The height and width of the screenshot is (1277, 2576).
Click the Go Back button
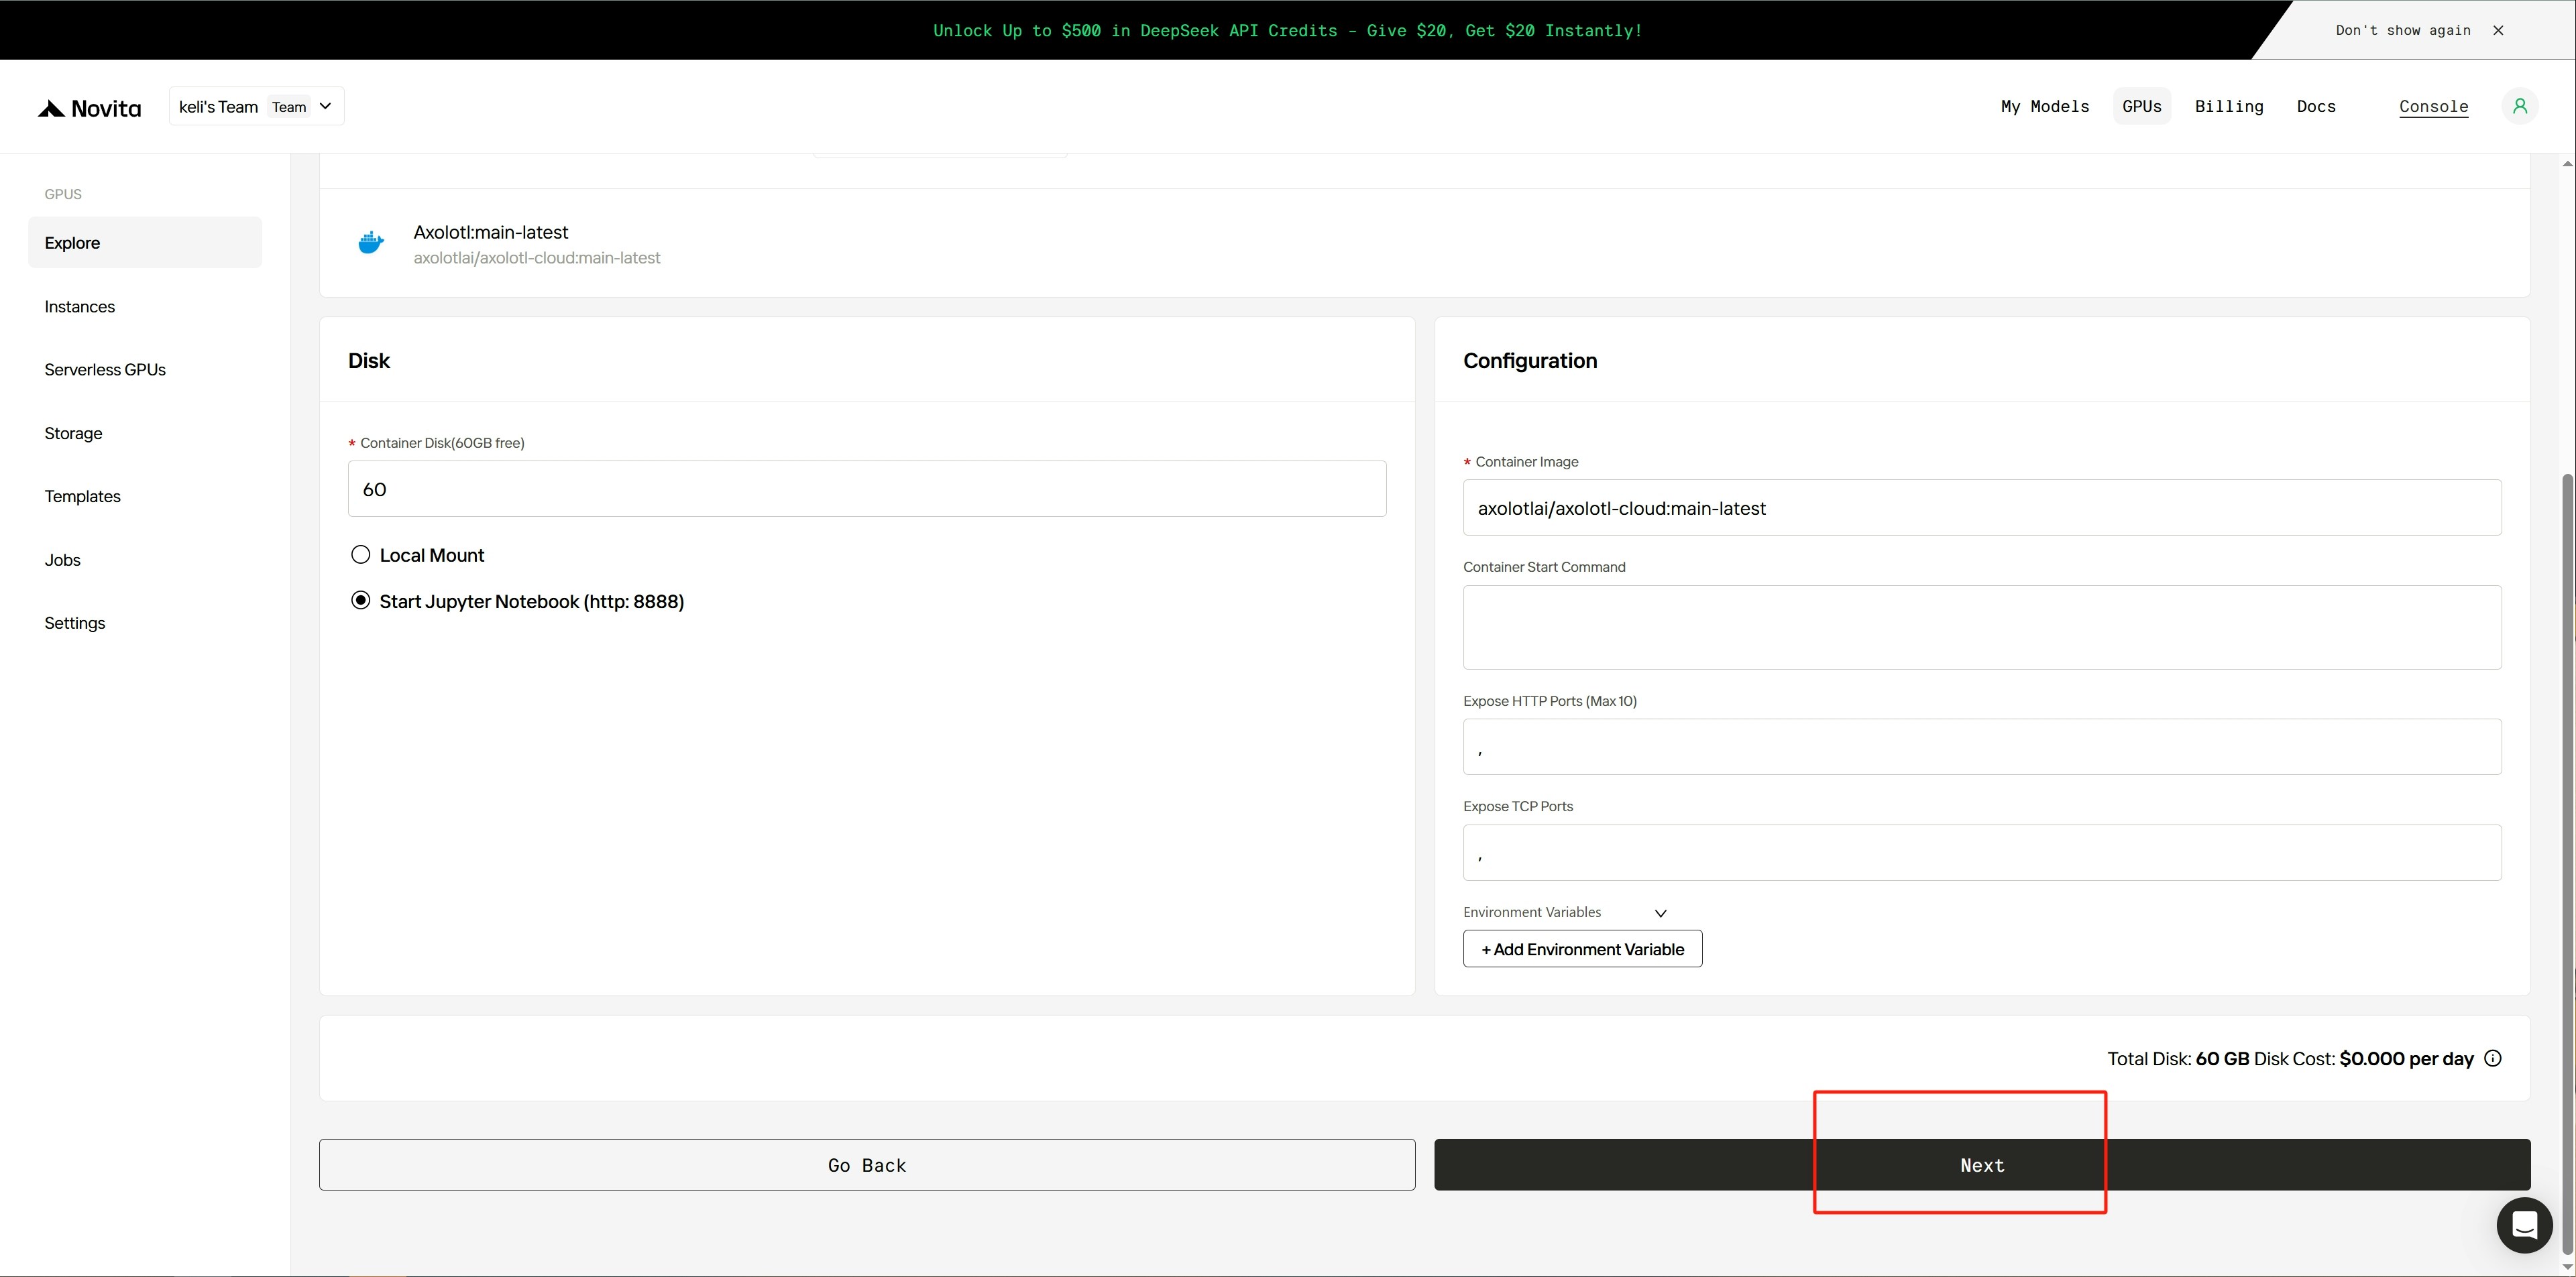pyautogui.click(x=867, y=1165)
